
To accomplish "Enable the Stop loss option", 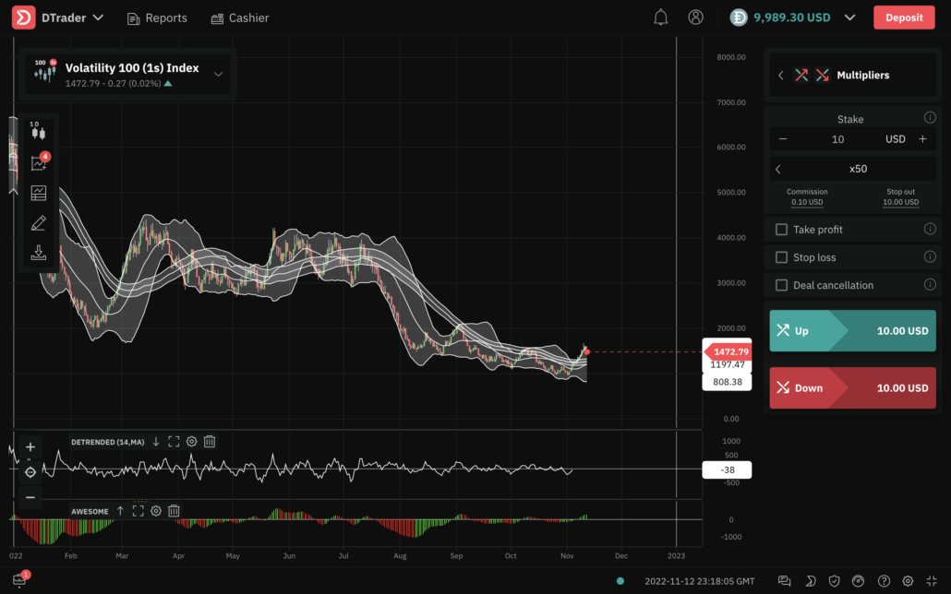I will click(780, 256).
